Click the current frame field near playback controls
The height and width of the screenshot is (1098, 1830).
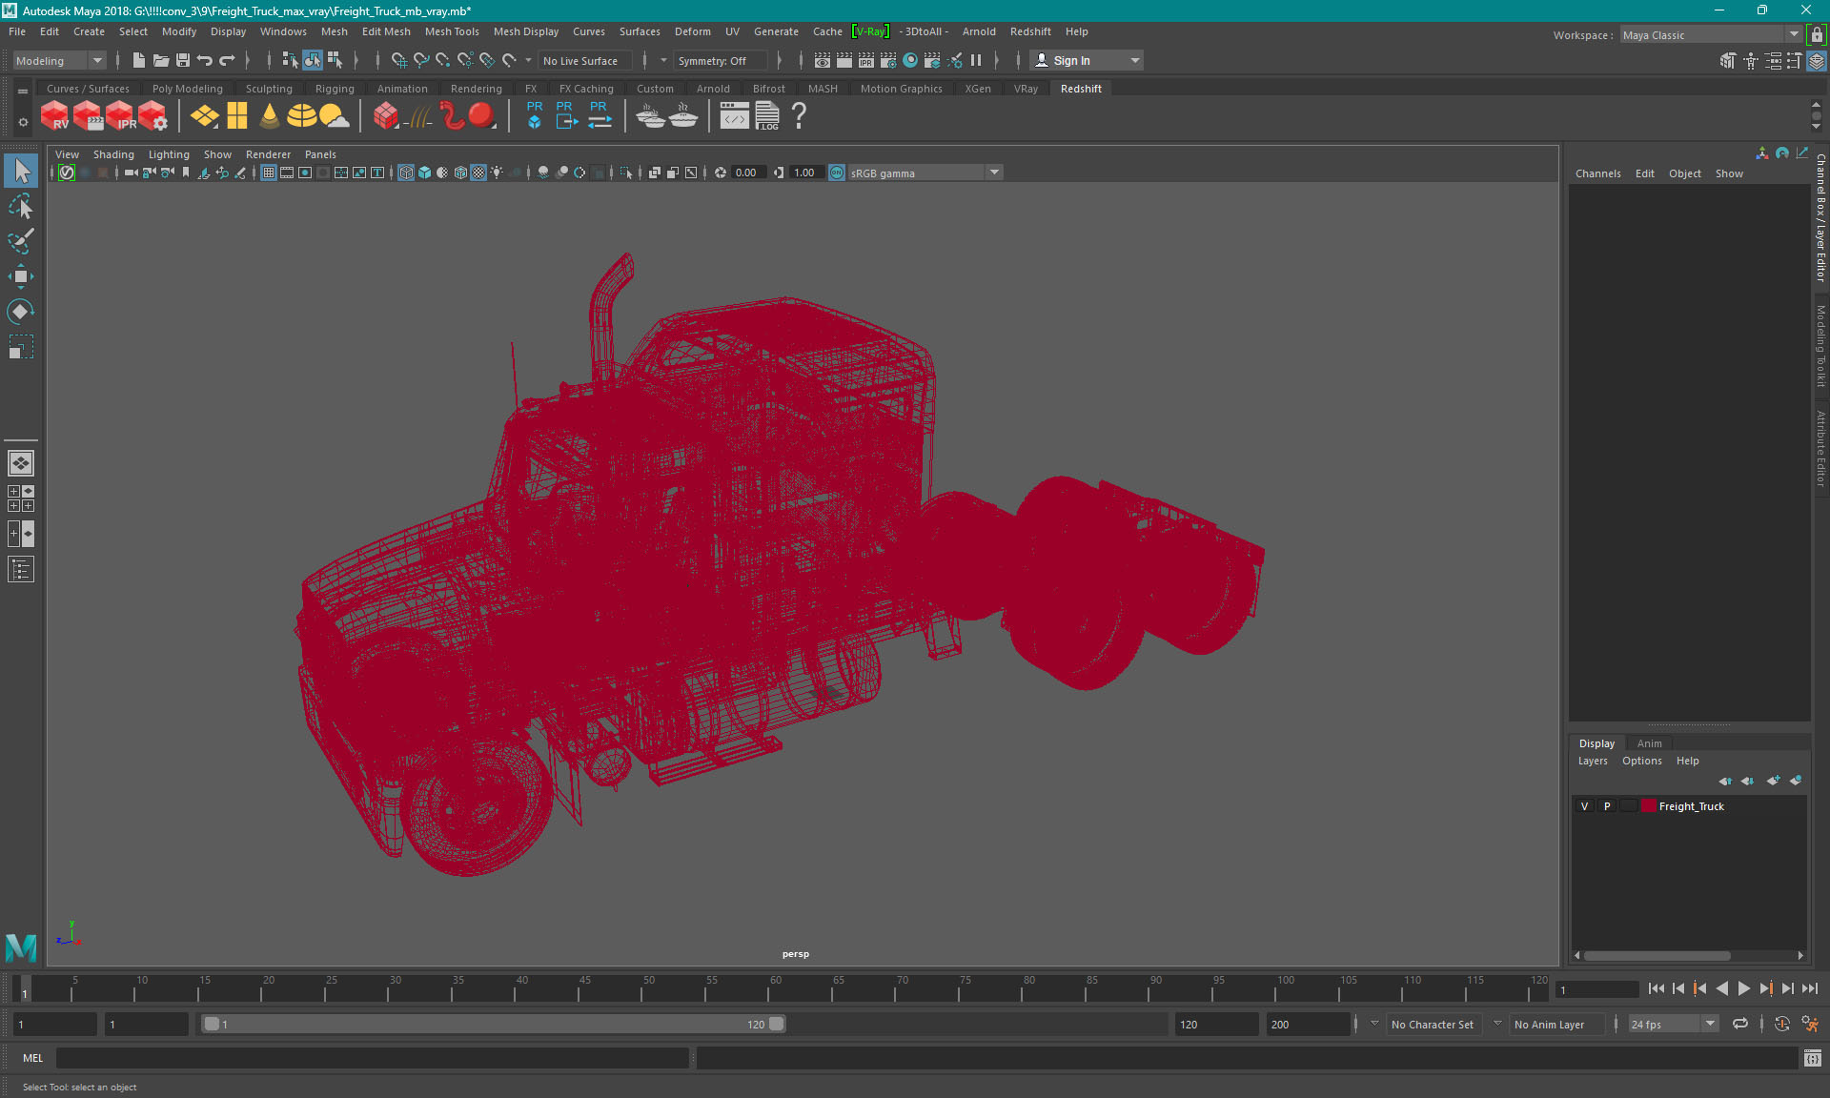[x=1597, y=989]
